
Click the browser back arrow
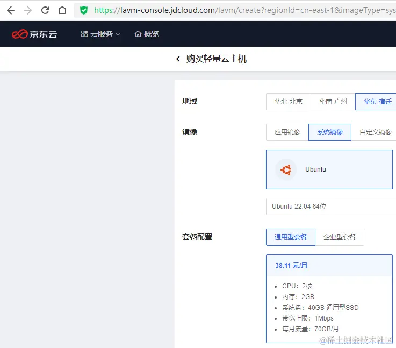coord(11,10)
